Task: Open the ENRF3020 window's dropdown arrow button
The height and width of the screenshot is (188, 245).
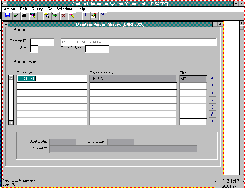Action: coord(215,25)
